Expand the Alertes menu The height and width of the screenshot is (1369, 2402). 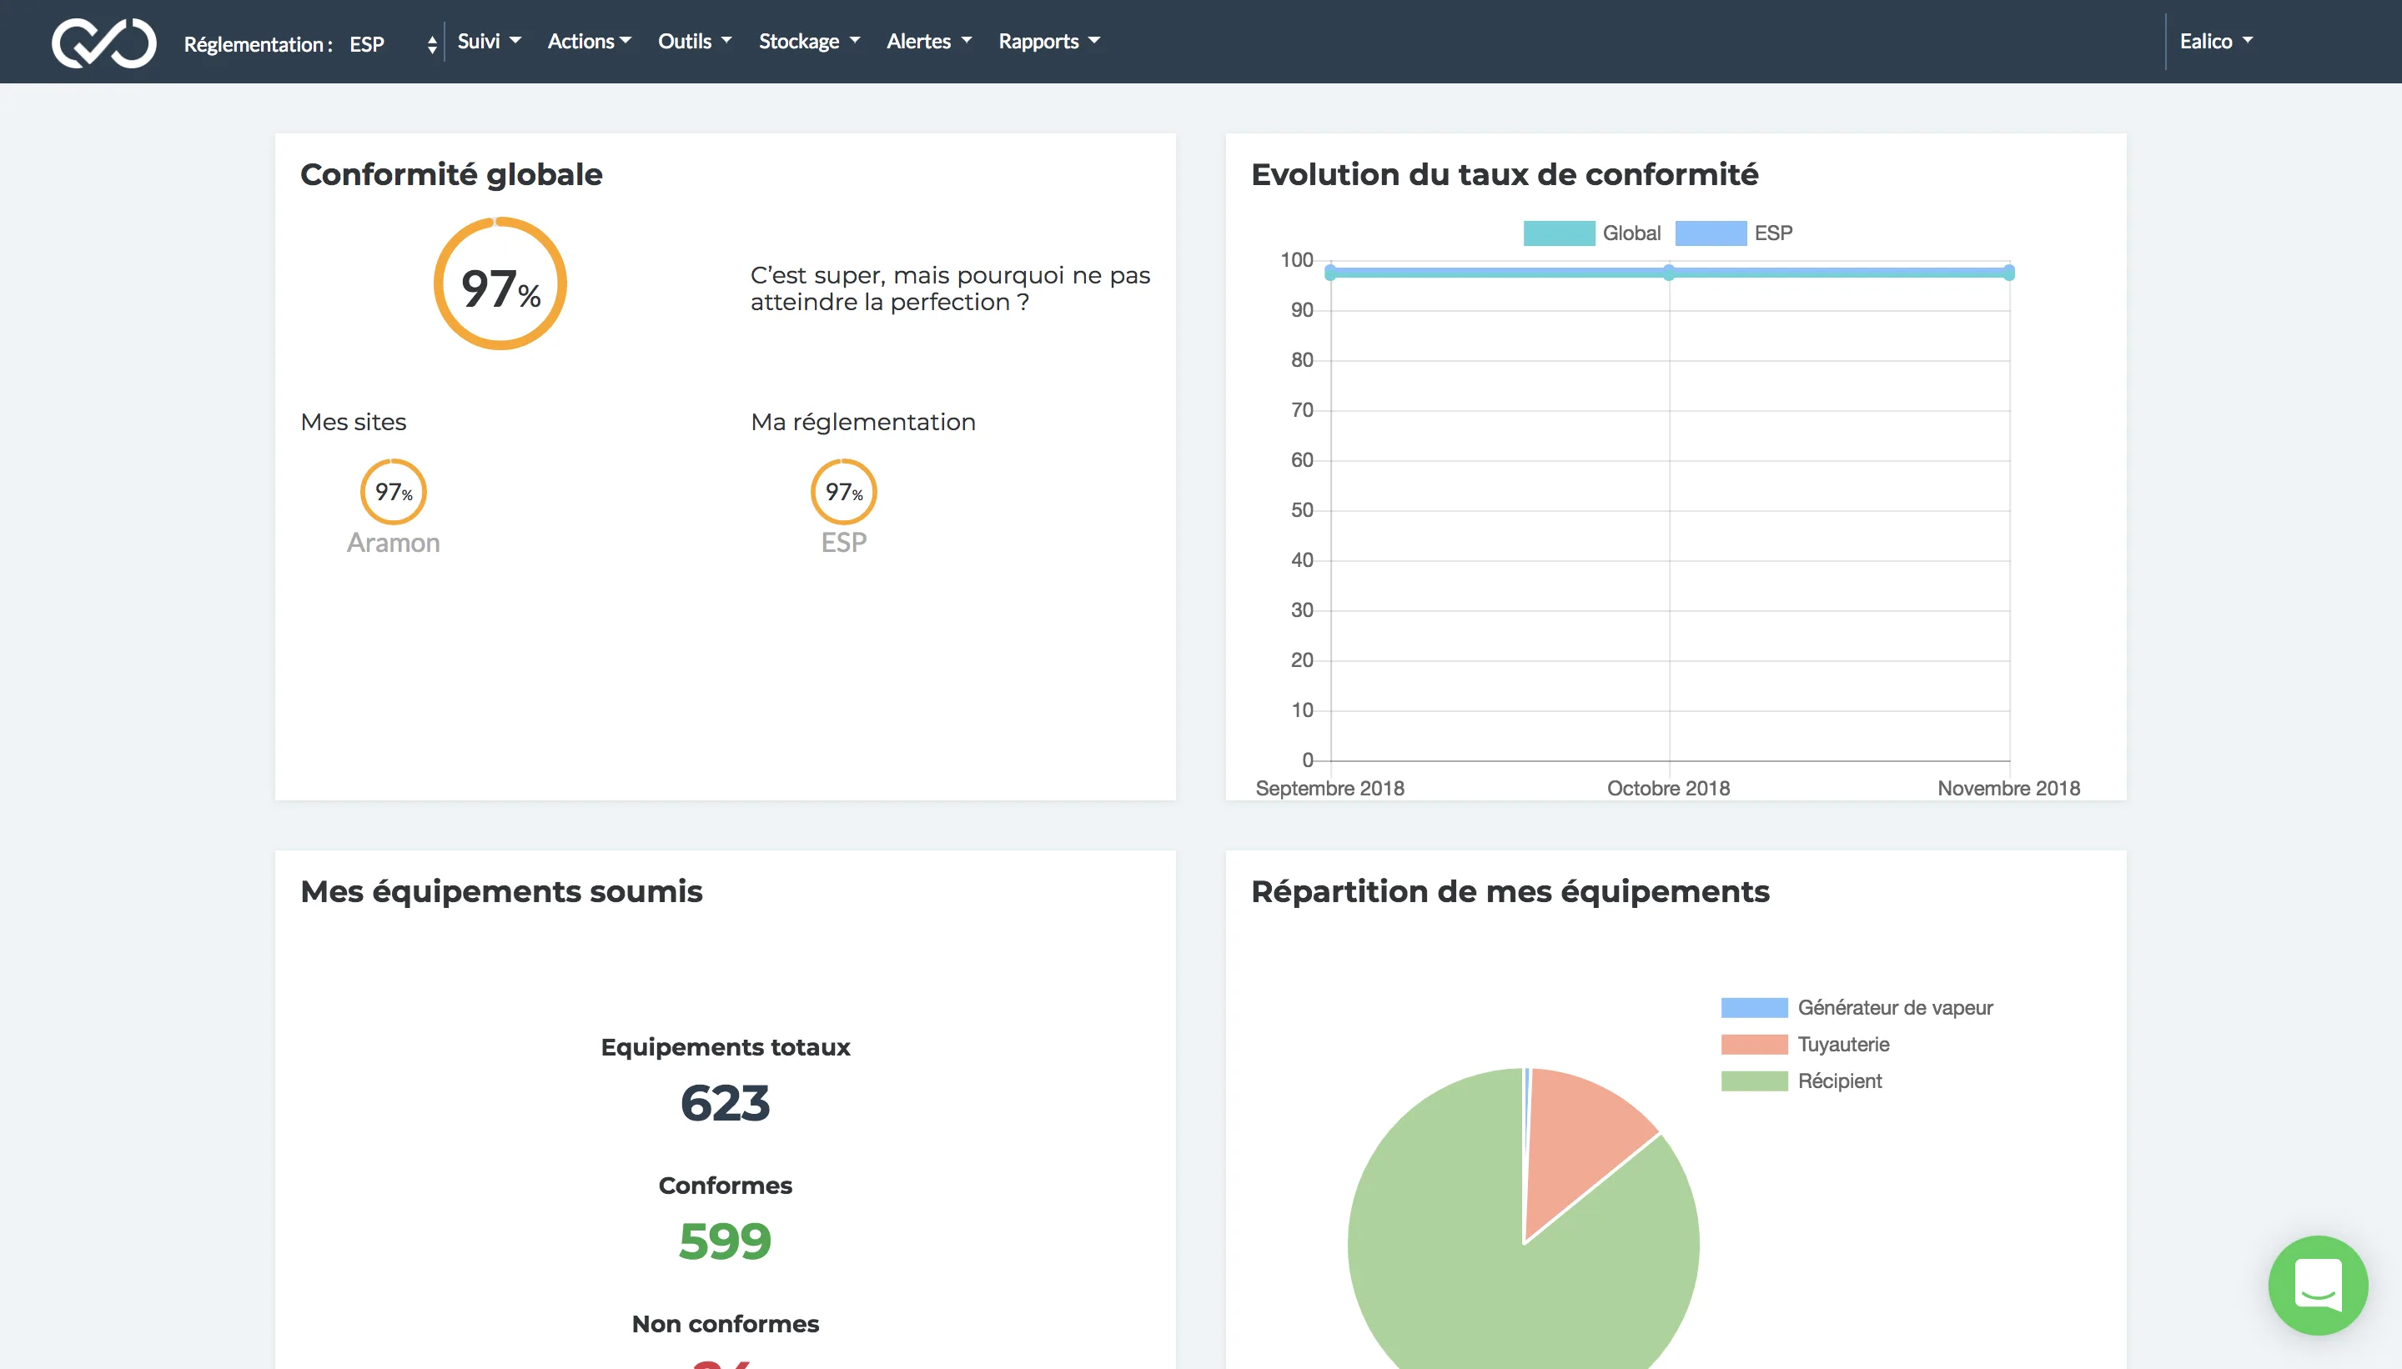coord(928,42)
